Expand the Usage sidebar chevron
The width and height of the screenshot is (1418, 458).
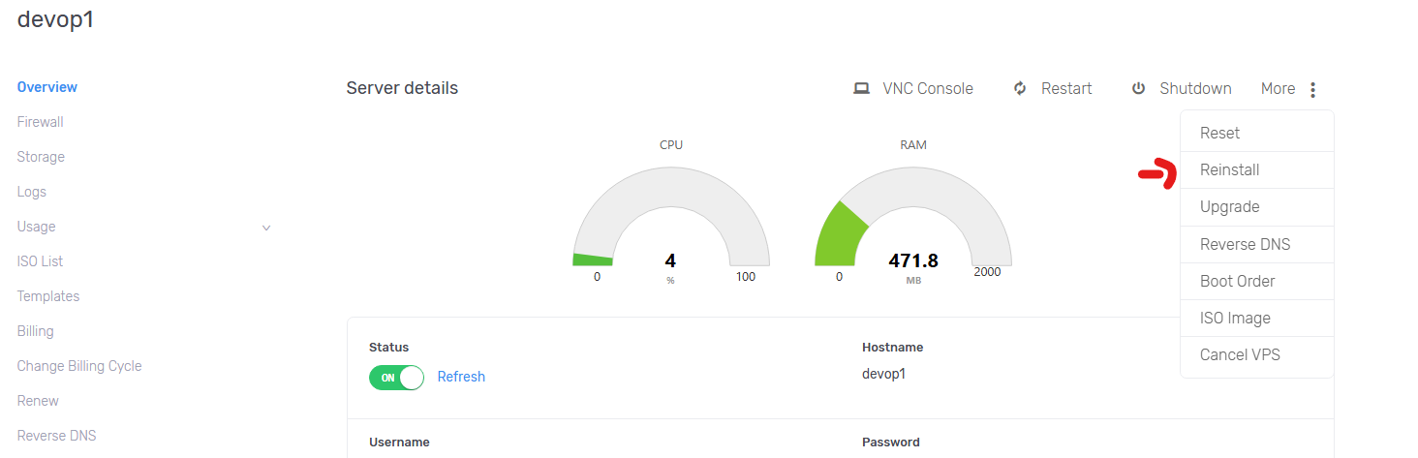coord(266,228)
